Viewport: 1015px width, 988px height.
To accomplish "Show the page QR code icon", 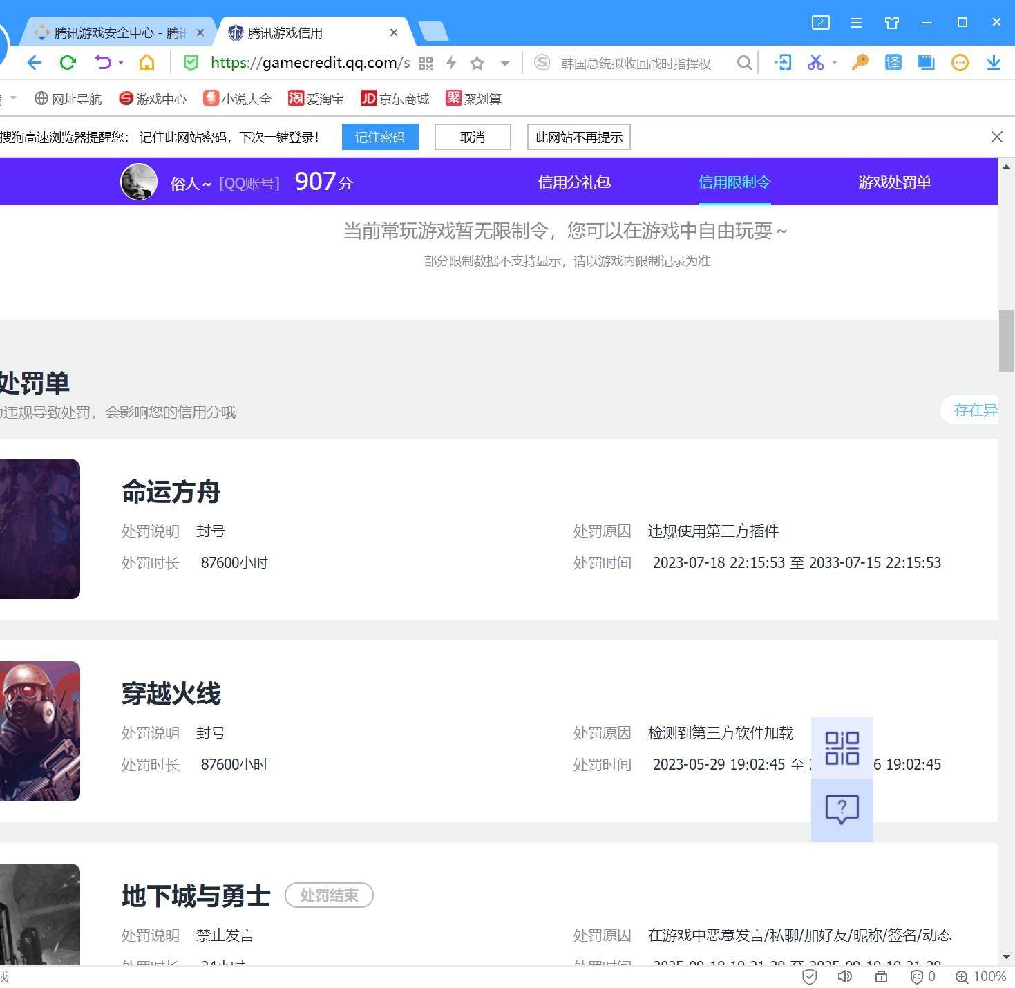I will point(426,64).
